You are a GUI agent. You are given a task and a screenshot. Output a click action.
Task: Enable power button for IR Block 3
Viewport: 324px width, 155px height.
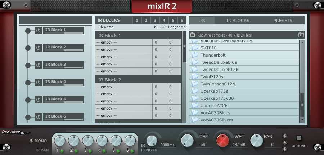click(39, 65)
